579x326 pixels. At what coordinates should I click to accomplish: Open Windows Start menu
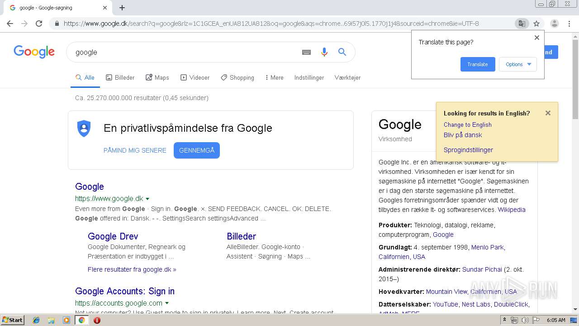click(x=13, y=320)
